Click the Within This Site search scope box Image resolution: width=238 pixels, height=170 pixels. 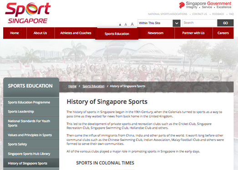[155, 23]
